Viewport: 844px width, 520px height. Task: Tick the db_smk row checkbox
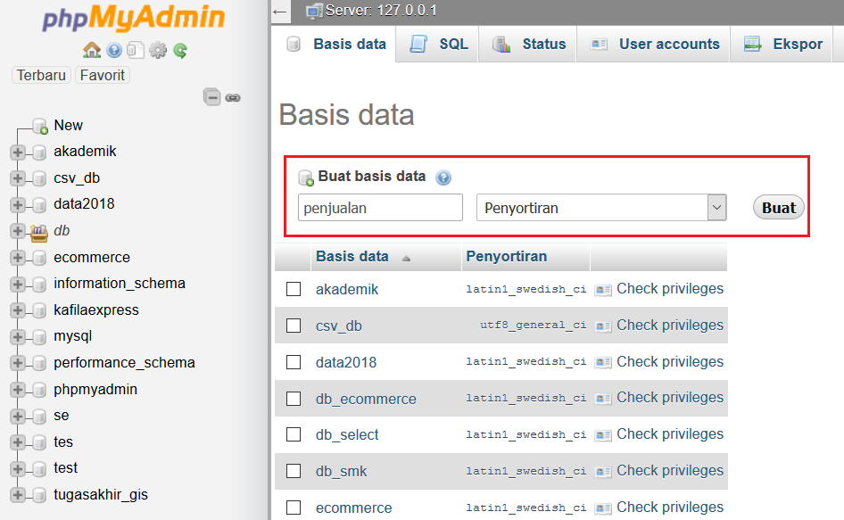(x=294, y=471)
